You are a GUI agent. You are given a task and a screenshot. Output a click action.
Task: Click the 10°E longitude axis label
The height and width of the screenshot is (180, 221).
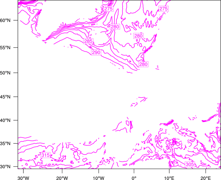click(169, 178)
